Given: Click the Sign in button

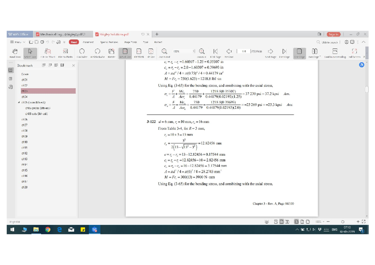Looking at the screenshot, I should (333, 34).
